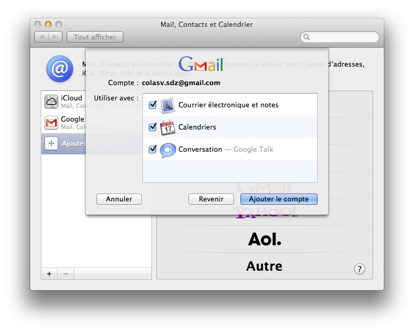Click the Gmail envelope icon in the sidebar
Viewport: 414px width, 332px height.
click(x=51, y=123)
